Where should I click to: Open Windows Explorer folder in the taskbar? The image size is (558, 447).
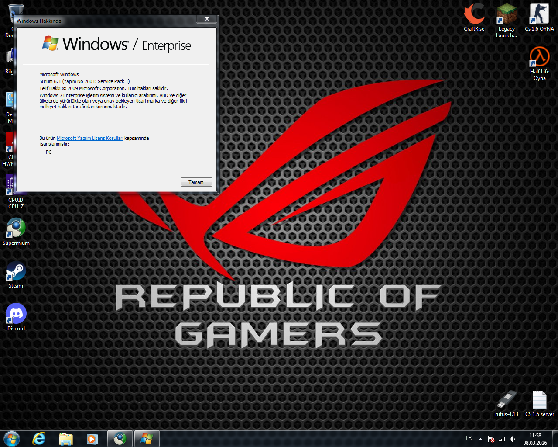(66, 439)
